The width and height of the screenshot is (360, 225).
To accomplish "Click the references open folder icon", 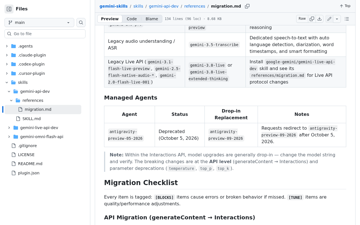I will click(18, 100).
